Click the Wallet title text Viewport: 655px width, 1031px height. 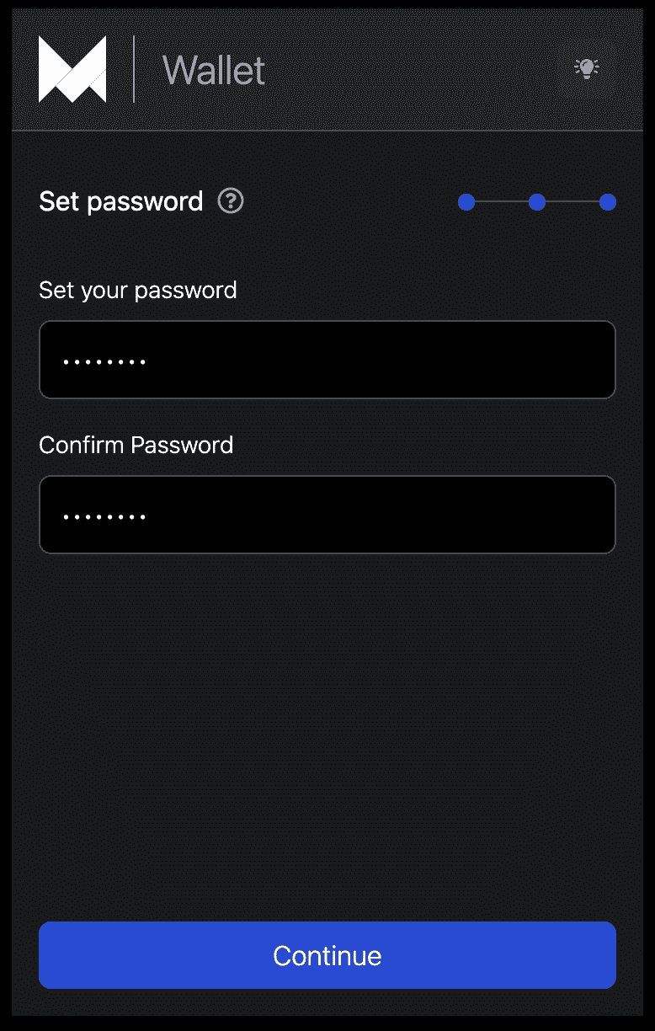click(x=213, y=70)
